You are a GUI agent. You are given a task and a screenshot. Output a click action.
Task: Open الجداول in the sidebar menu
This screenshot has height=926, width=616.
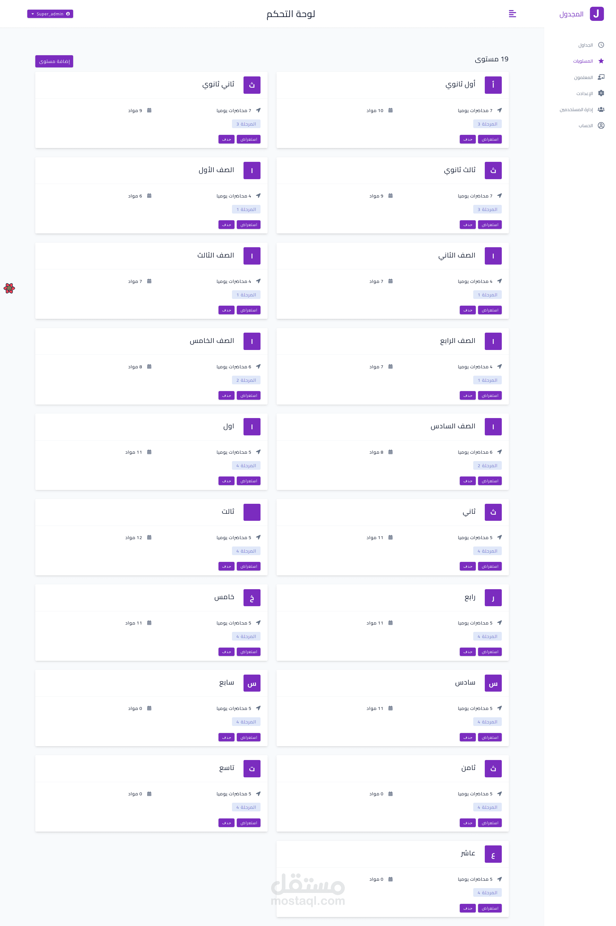click(585, 45)
